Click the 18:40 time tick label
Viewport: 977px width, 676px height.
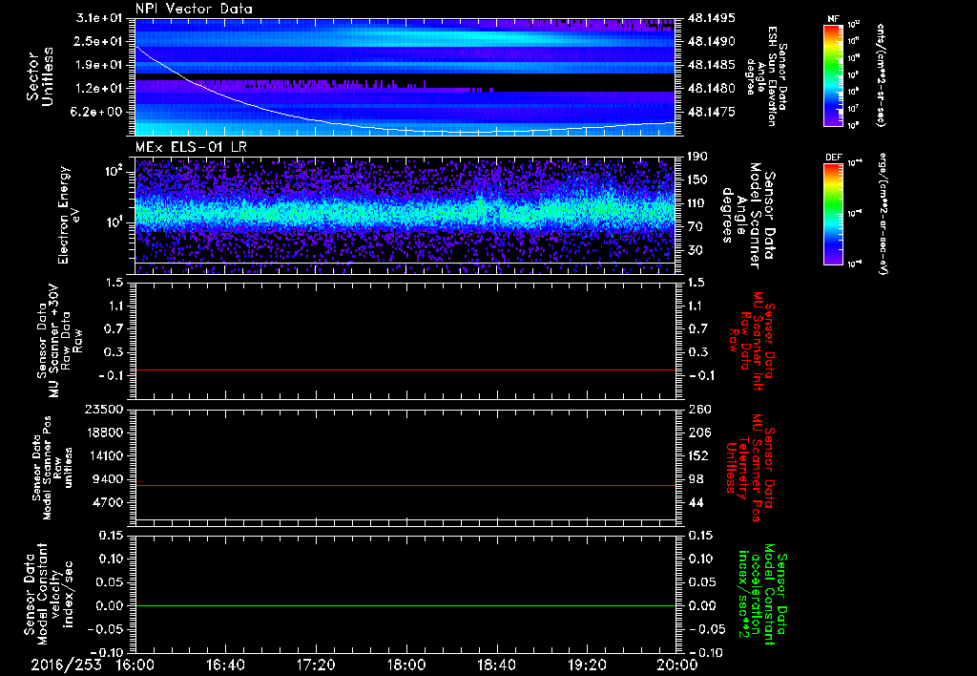[x=496, y=665]
